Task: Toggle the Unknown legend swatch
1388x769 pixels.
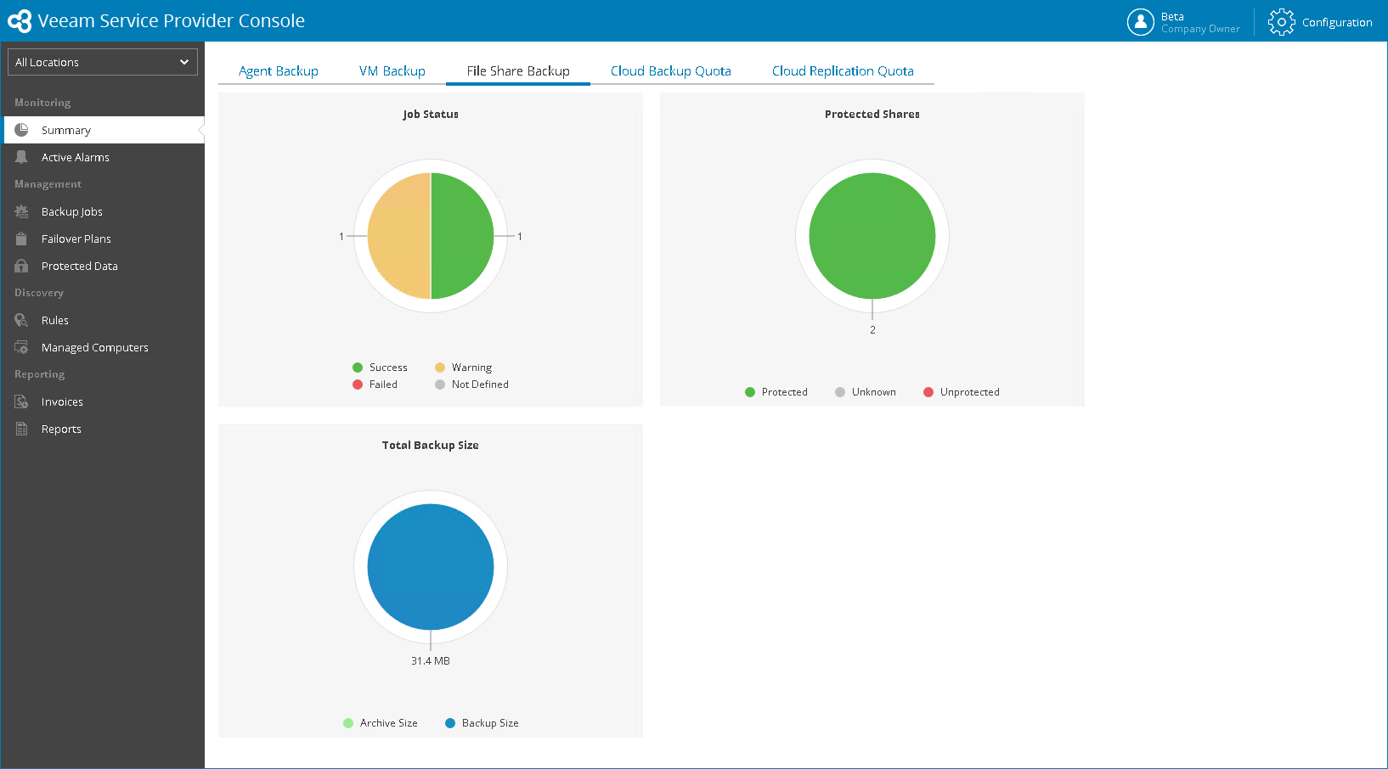Action: tap(840, 392)
